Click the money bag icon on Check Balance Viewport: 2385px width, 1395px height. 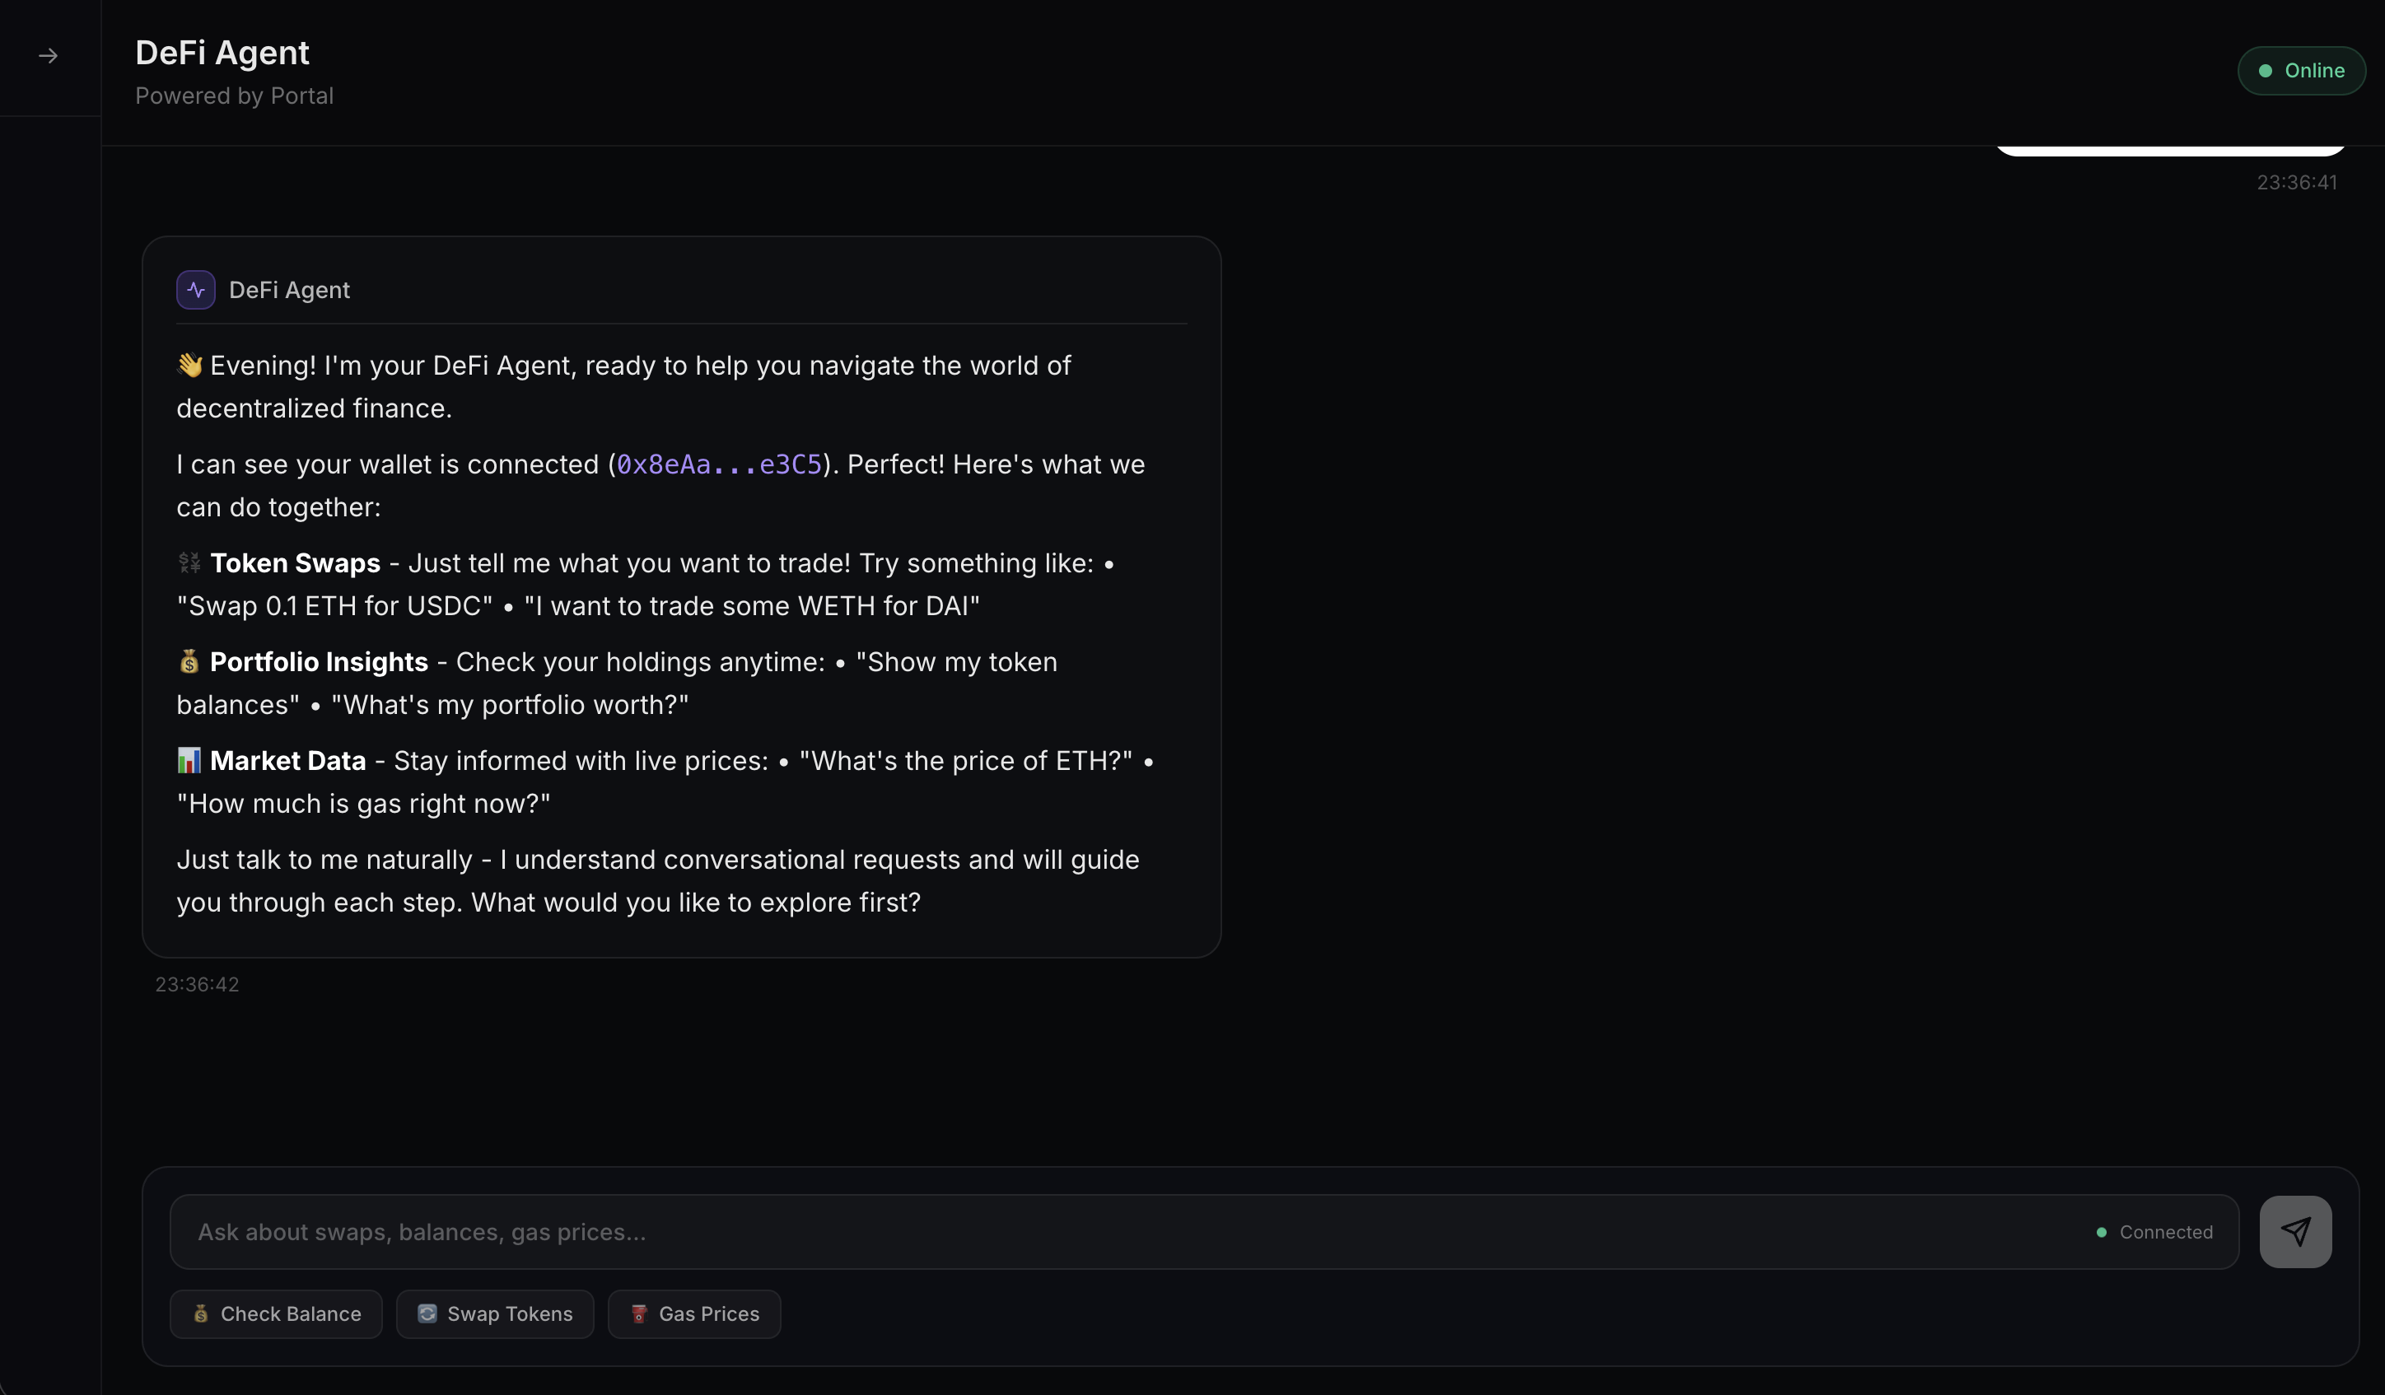[x=201, y=1313]
